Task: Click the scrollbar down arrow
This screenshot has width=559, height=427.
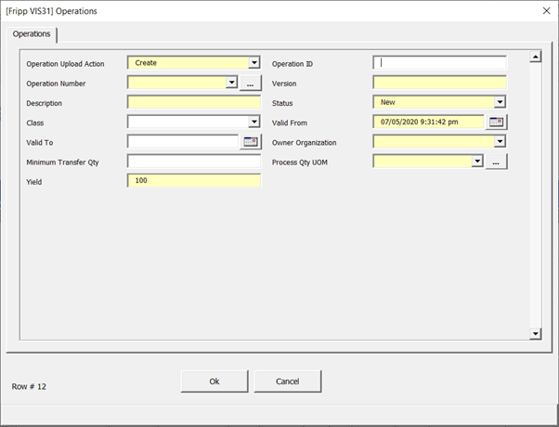Action: 536,333
